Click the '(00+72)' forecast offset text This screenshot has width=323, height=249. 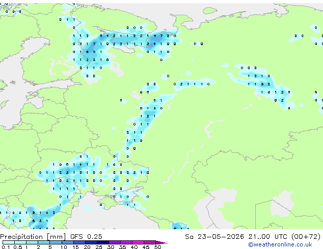point(306,237)
